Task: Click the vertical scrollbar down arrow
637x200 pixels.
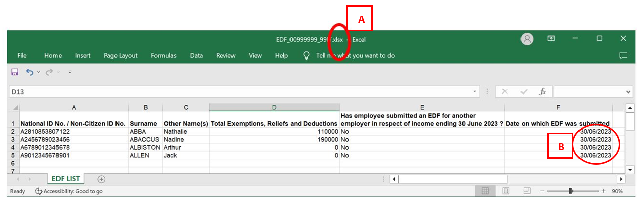Action: 629,170
